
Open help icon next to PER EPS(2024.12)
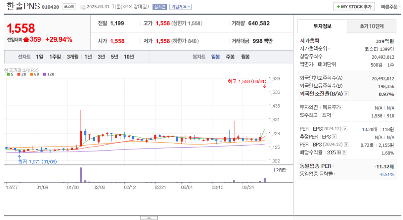point(345,129)
